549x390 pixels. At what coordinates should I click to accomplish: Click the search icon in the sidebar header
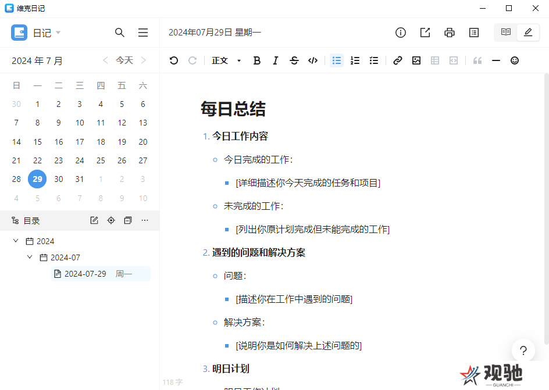coord(120,33)
